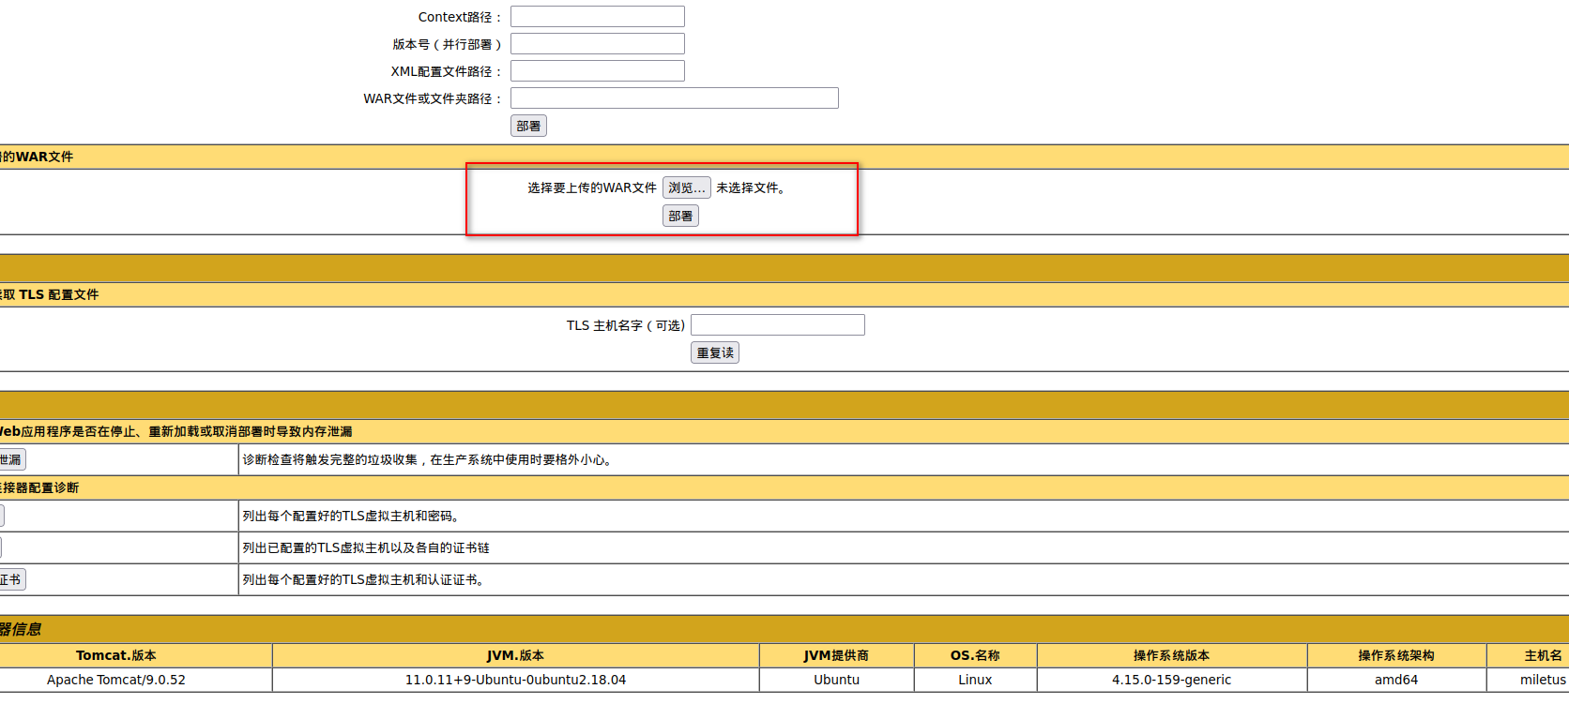Click the 操作系统版本 column header
The width and height of the screenshot is (1569, 704).
[1171, 655]
